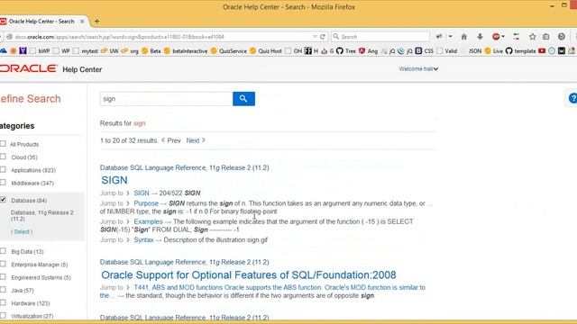
Task: Jump to the Examples section link
Action: click(148, 221)
